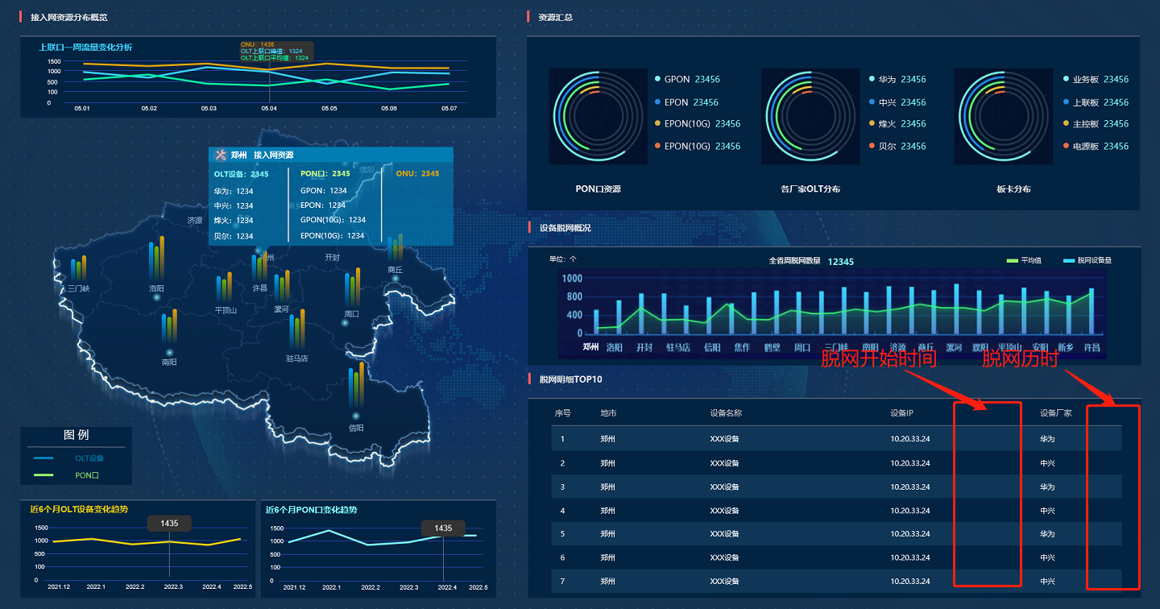Toggle the GPON legend entry in PON口资源
This screenshot has width=1160, height=609.
pos(688,80)
